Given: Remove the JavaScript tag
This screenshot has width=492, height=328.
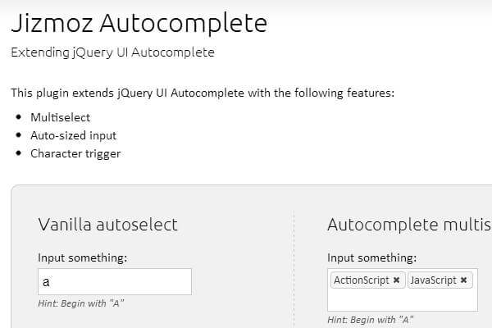Looking at the screenshot, I should (x=464, y=280).
